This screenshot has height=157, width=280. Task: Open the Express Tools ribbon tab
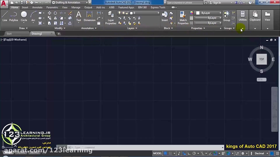click(158, 7)
